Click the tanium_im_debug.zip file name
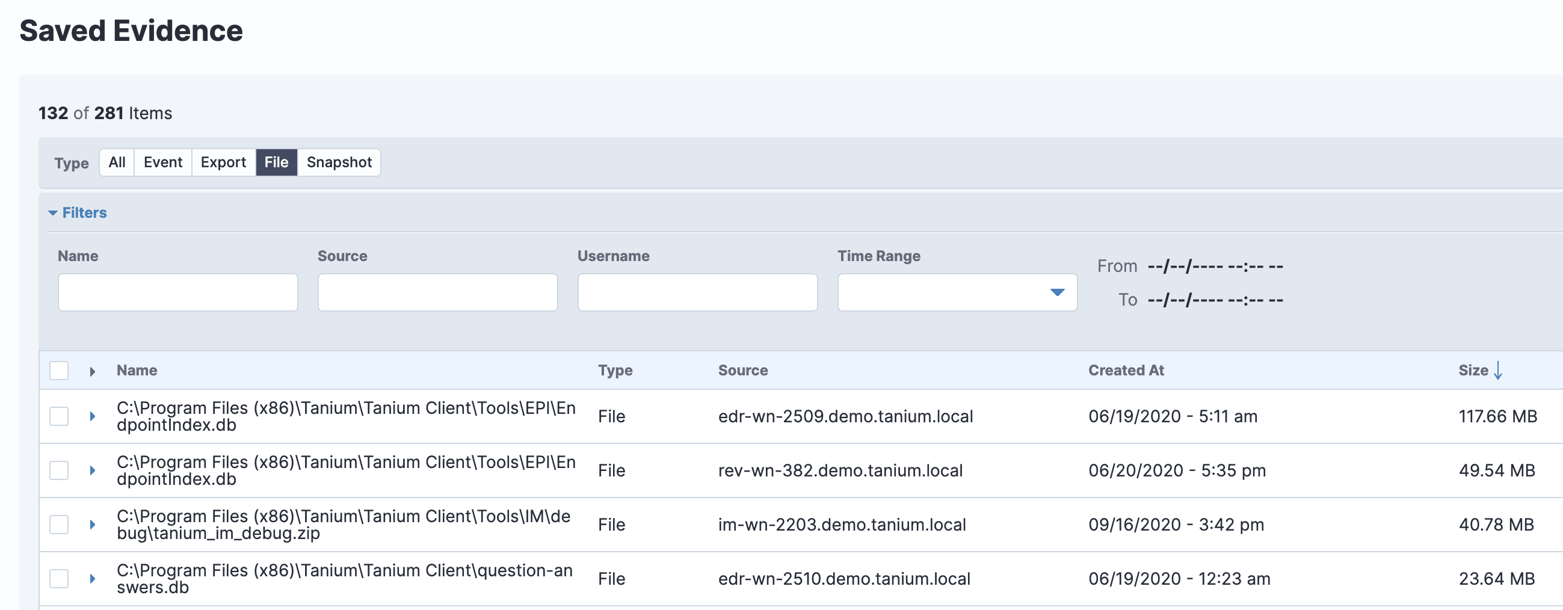This screenshot has width=1563, height=610. point(344,525)
